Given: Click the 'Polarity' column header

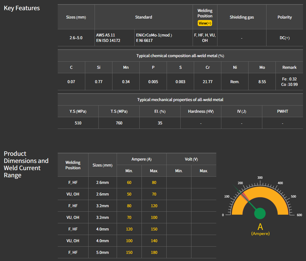Looking at the screenshot, I should pyautogui.click(x=284, y=17).
